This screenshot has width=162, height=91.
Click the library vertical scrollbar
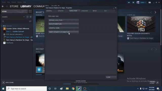161,27
